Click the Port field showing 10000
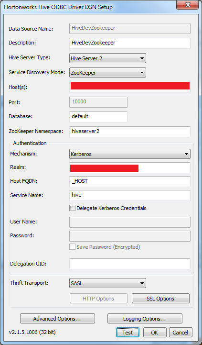Screen dimensions: 202x345 pos(98,102)
